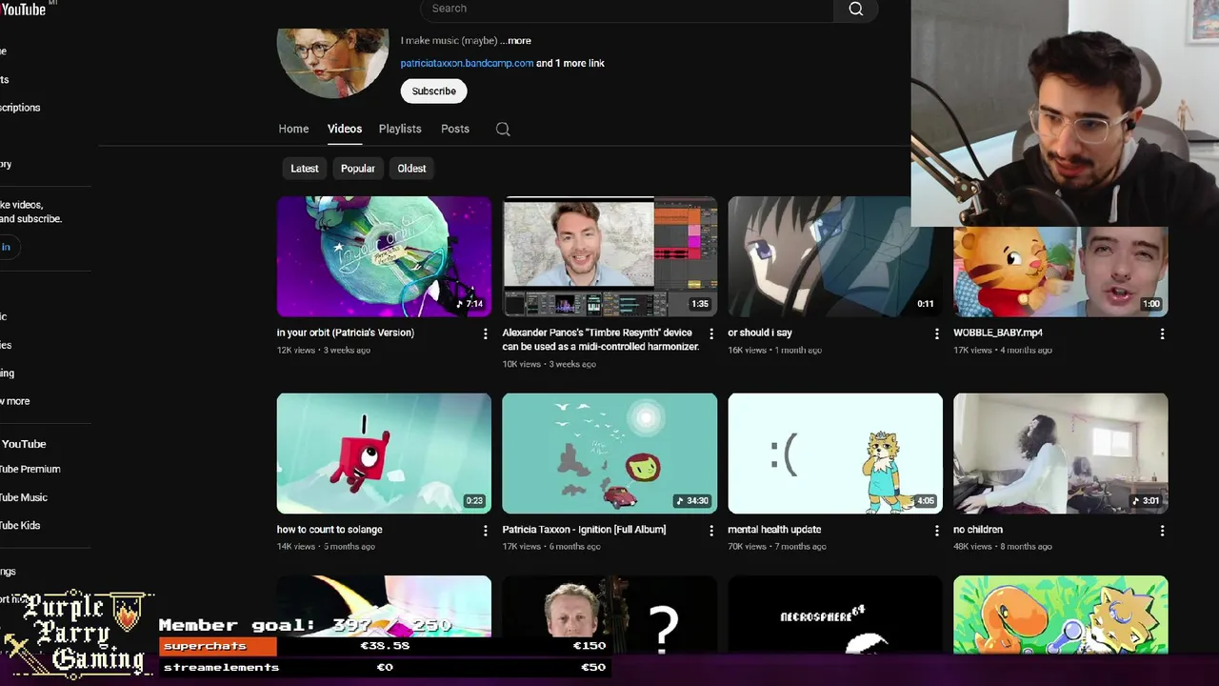Viewport: 1219px width, 686px height.
Task: Open options menu for 'or should i say'
Action: [x=936, y=333]
